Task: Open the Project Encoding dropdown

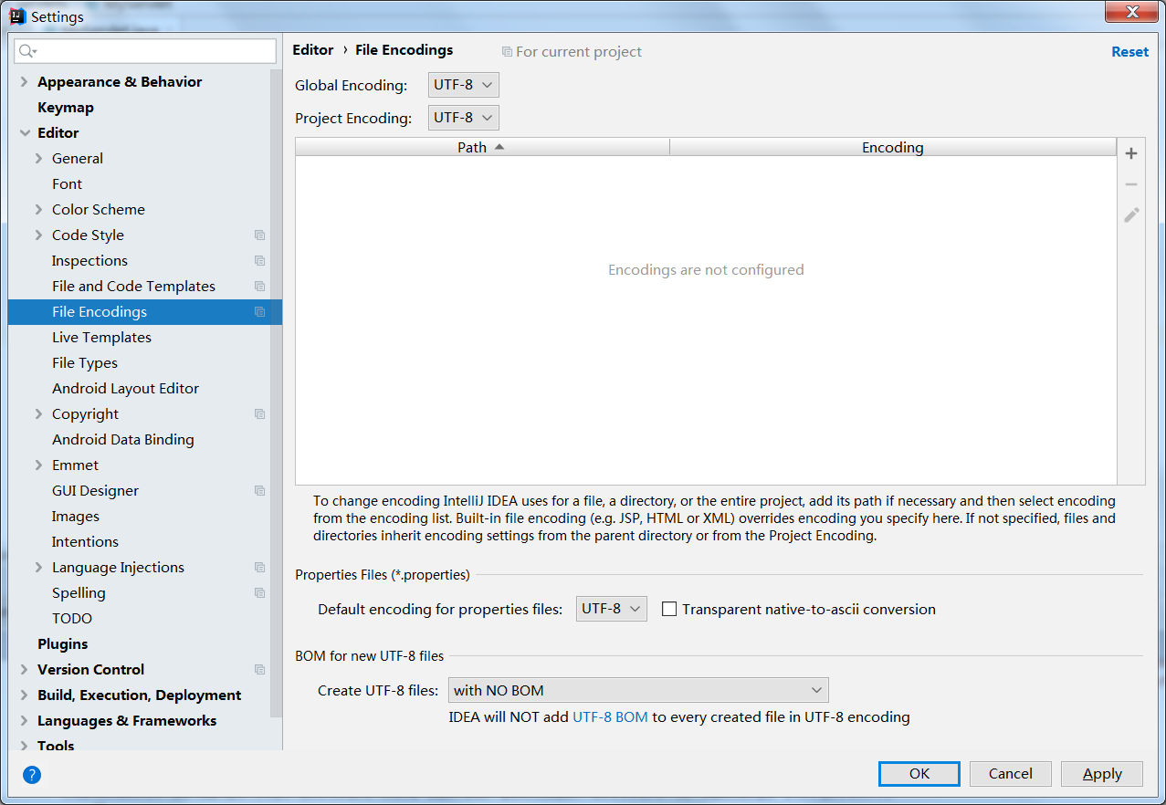Action: coord(464,118)
